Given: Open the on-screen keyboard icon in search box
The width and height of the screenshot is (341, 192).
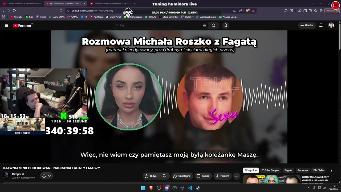Looking at the screenshot, I should 204,25.
